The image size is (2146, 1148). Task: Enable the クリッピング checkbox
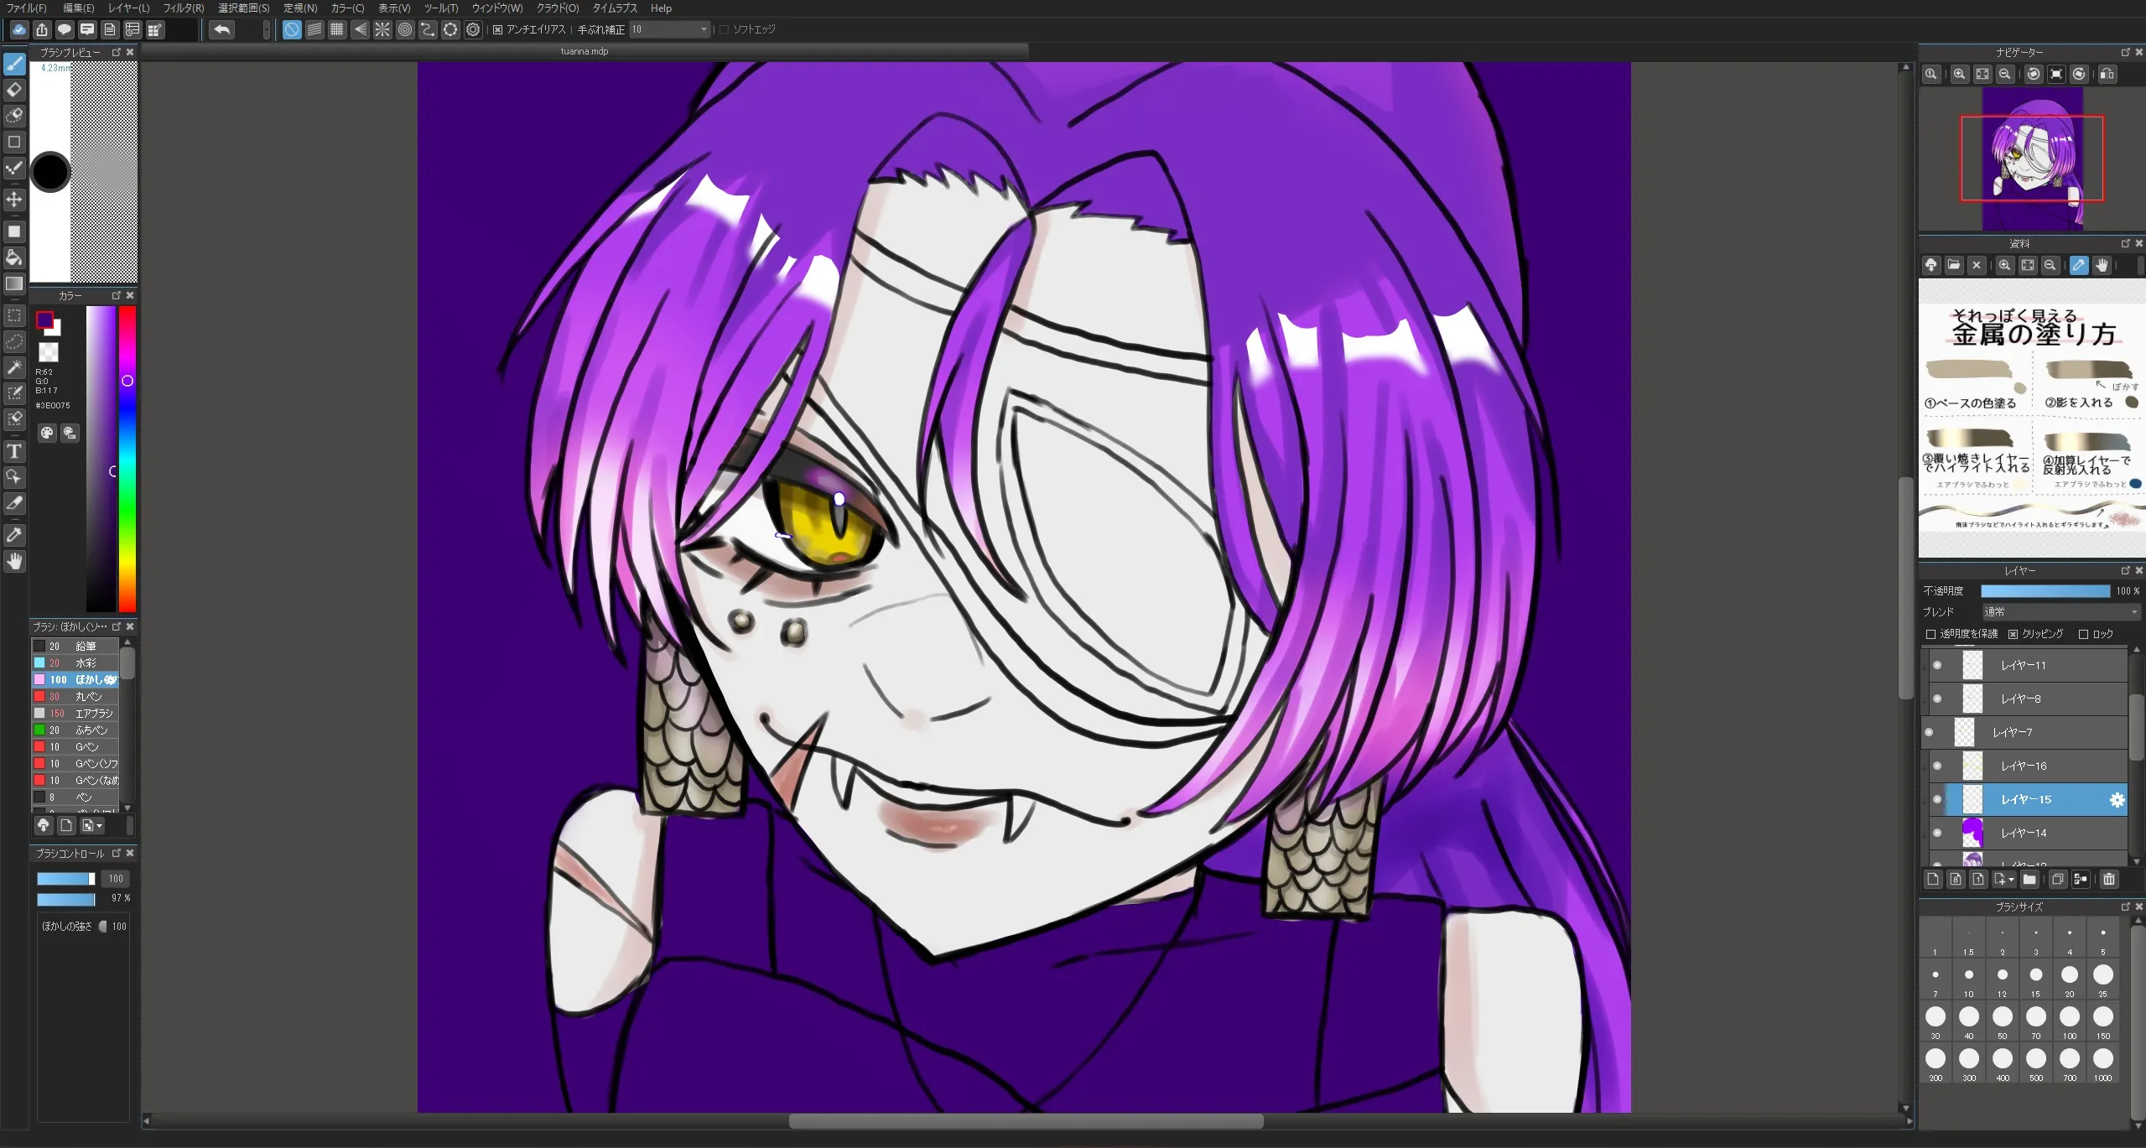tap(2013, 634)
